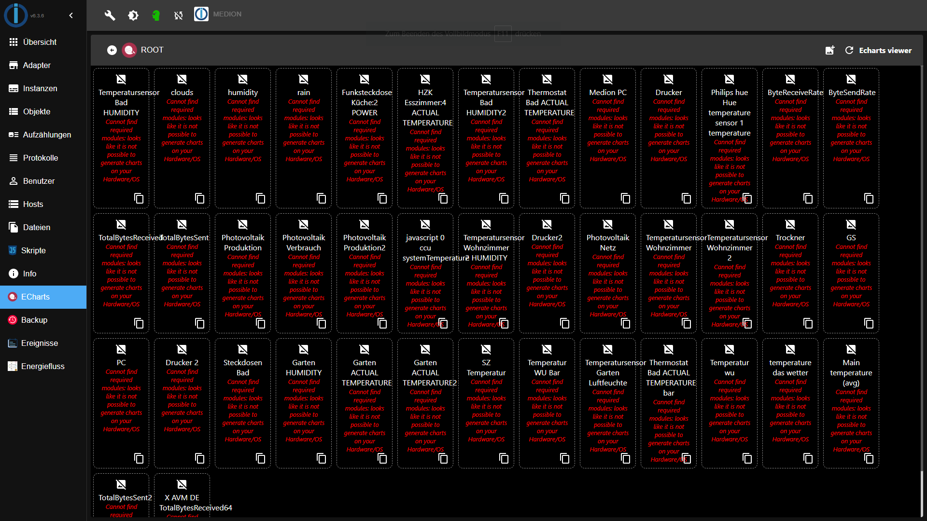Open Benutzer in the sidebar
Viewport: 927px width, 521px height.
click(x=43, y=181)
